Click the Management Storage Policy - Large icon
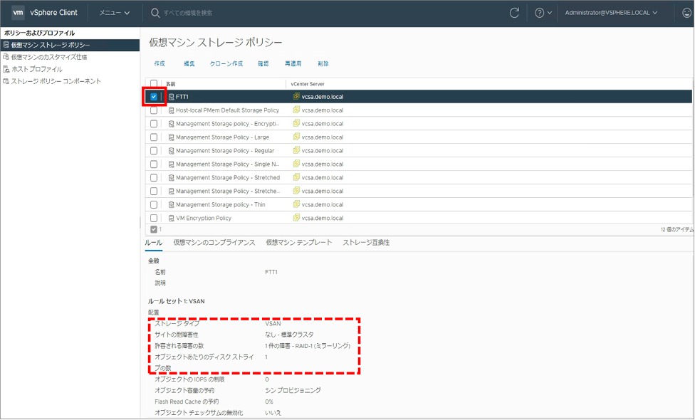Viewport: 695px width, 420px height. tap(171, 137)
